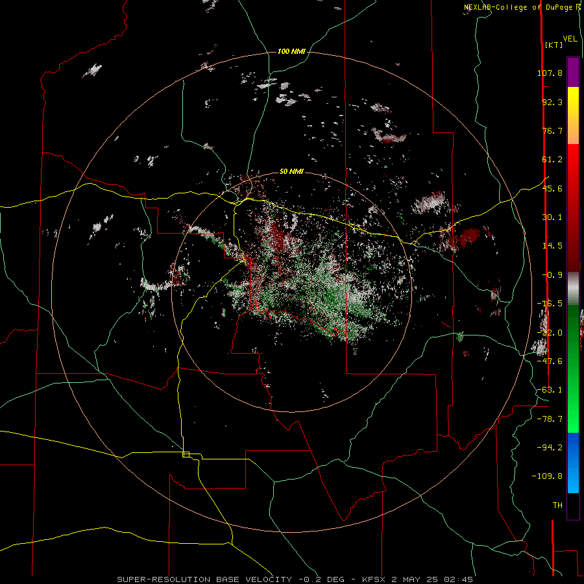The height and width of the screenshot is (584, 584).
Task: Select the -0.9 velocity scale value
Action: [x=552, y=275]
